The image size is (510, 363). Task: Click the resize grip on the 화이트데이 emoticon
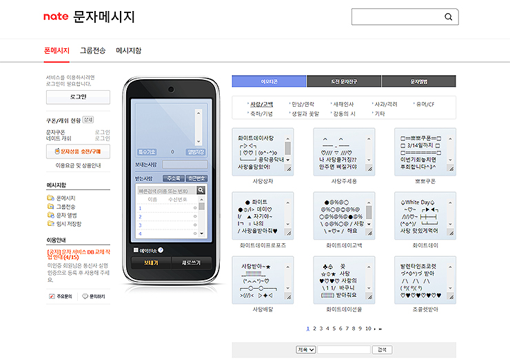tap(451, 233)
